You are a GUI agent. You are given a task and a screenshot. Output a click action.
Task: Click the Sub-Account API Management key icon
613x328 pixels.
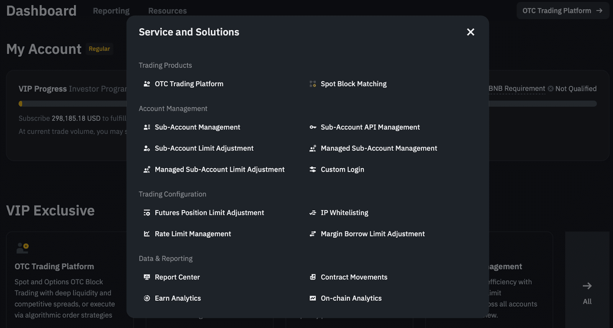313,127
